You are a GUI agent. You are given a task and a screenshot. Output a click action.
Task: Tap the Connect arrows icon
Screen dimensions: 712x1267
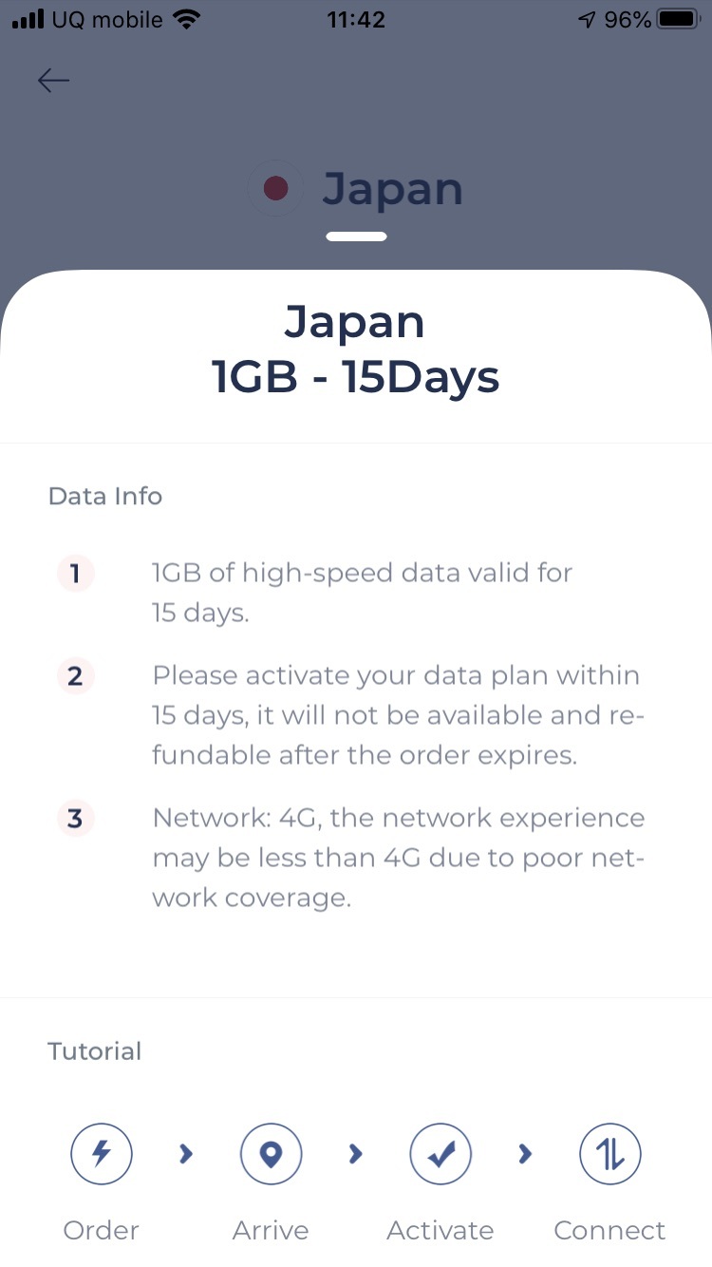point(610,1154)
